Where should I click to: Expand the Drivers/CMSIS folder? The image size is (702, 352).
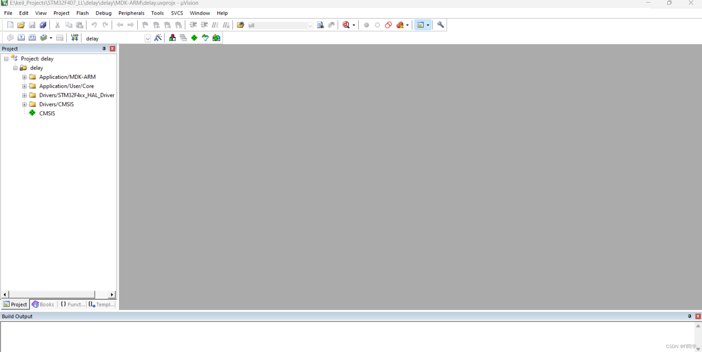pyautogui.click(x=25, y=105)
